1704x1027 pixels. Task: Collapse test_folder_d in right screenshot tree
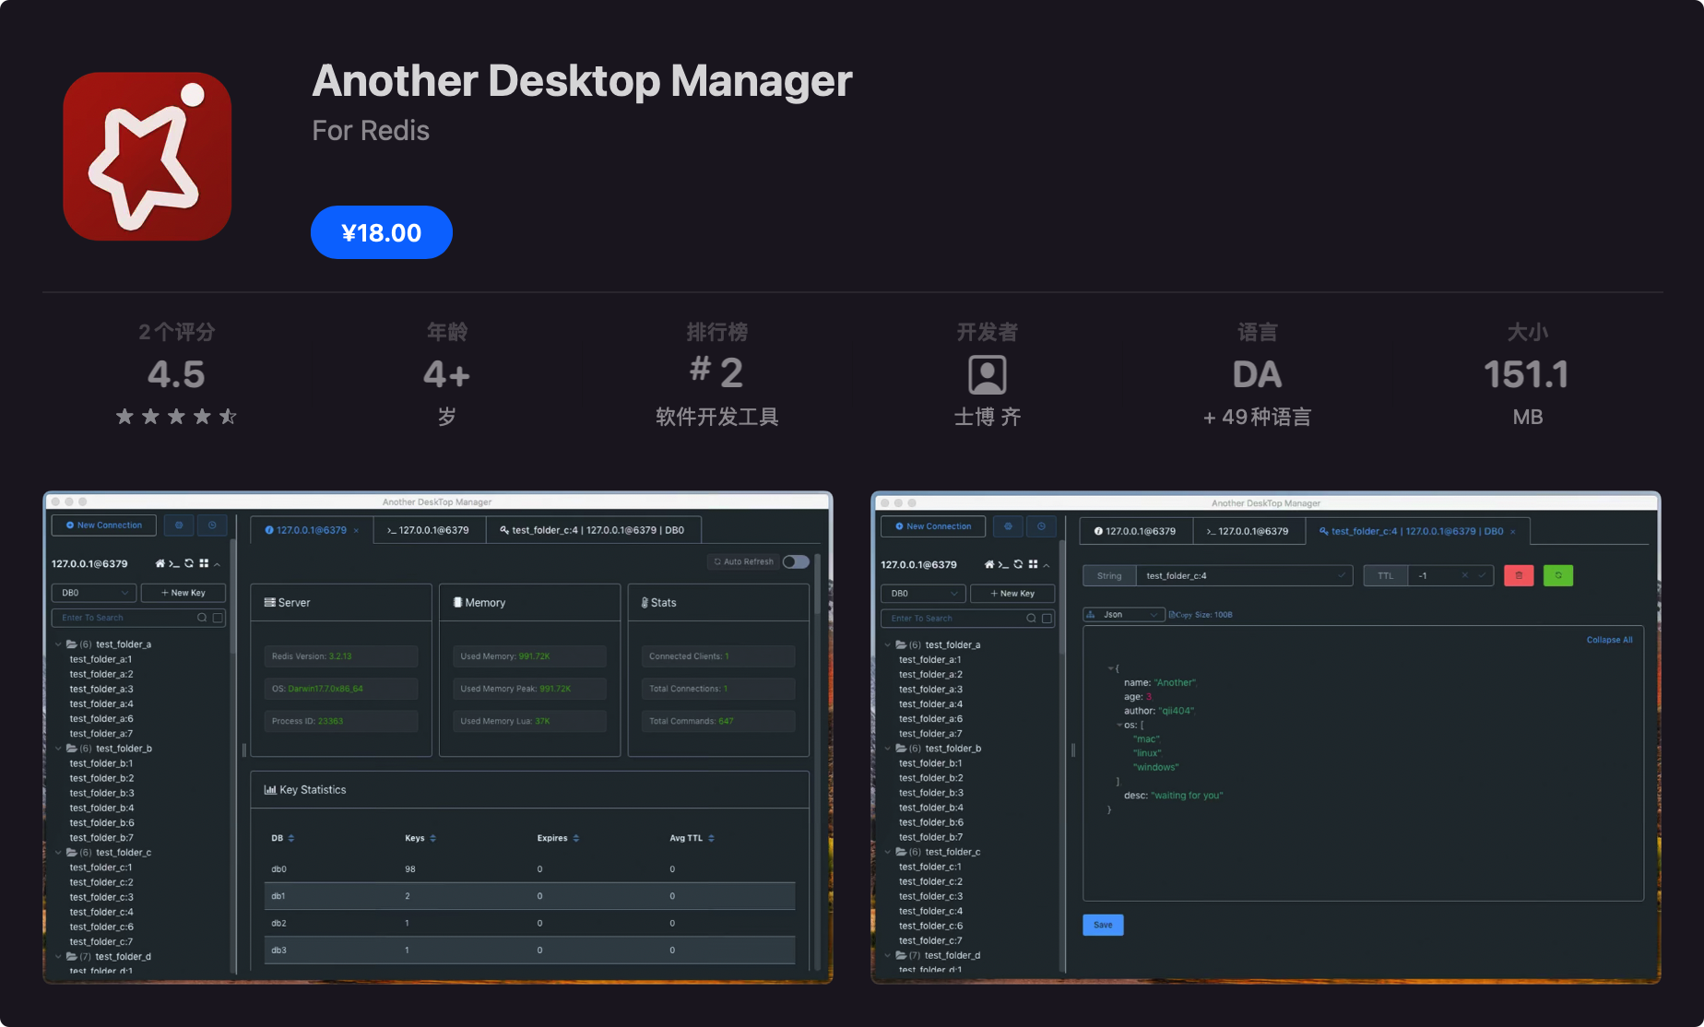pos(888,955)
